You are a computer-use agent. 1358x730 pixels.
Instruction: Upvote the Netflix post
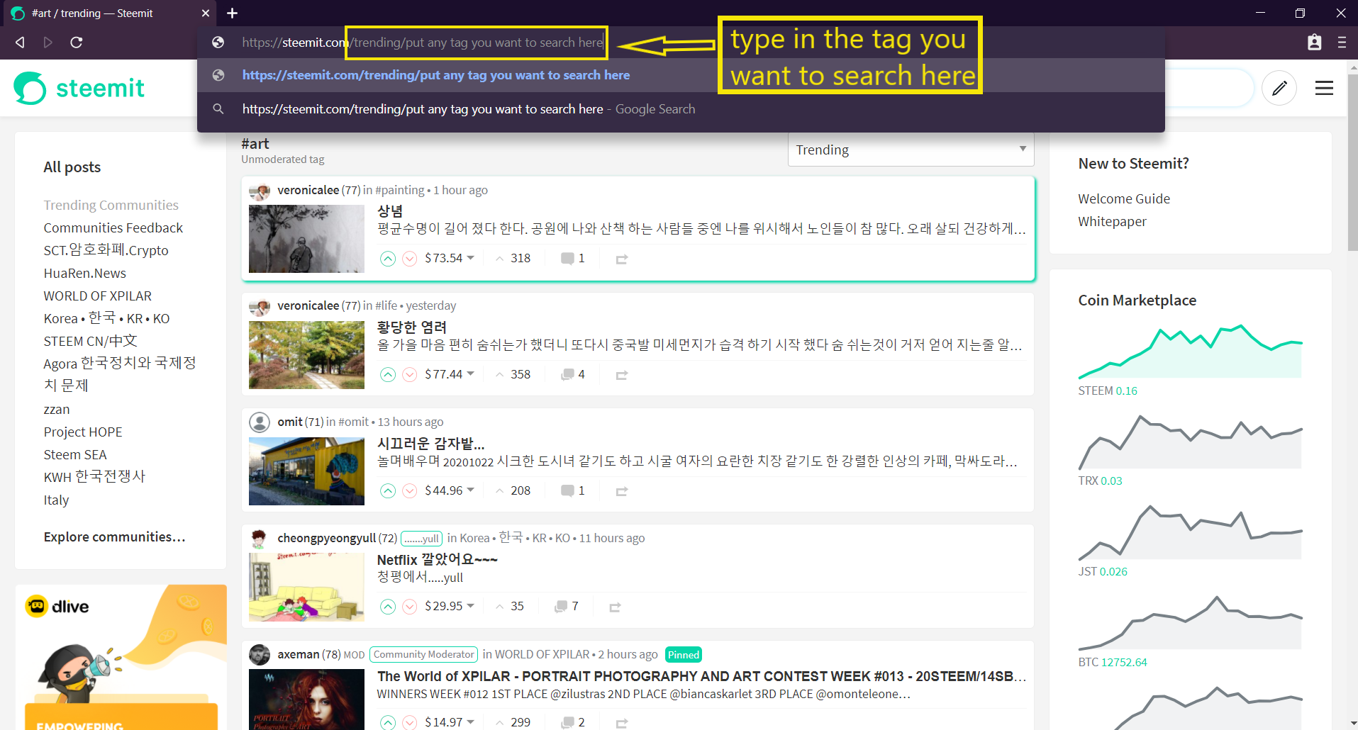point(388,607)
